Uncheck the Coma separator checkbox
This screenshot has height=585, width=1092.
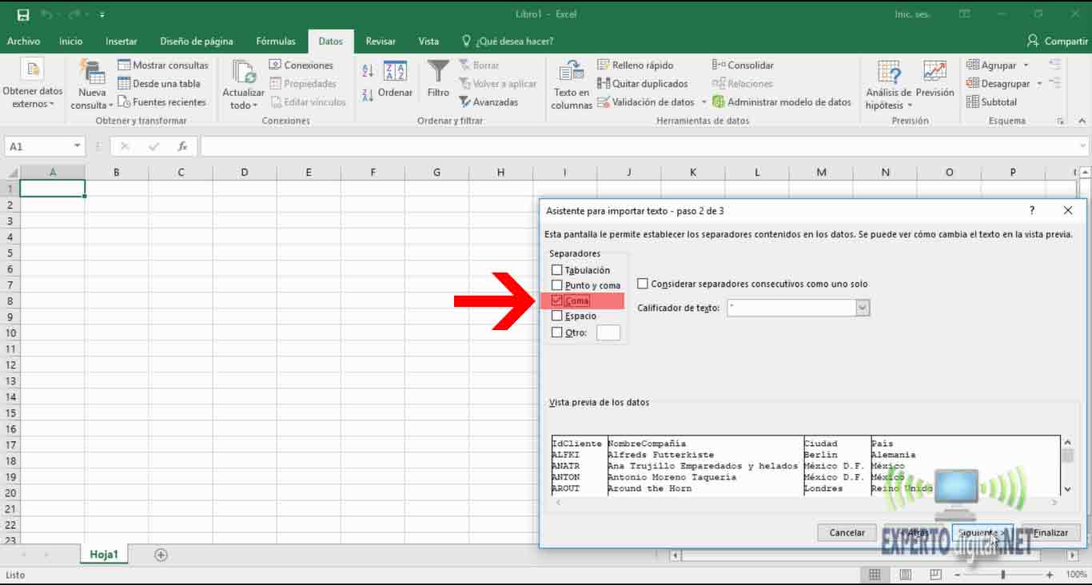(557, 300)
